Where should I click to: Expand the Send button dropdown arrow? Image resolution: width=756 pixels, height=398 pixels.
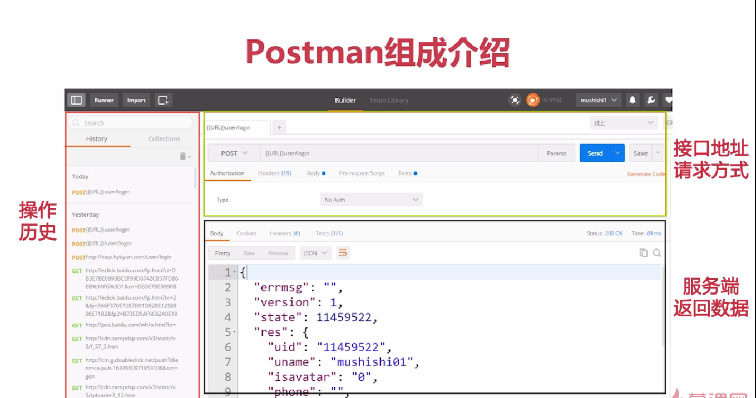click(617, 153)
